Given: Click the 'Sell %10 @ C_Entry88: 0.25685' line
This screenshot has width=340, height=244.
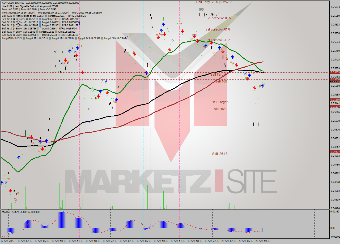Looking at the screenshot, I should click(x=41, y=25).
